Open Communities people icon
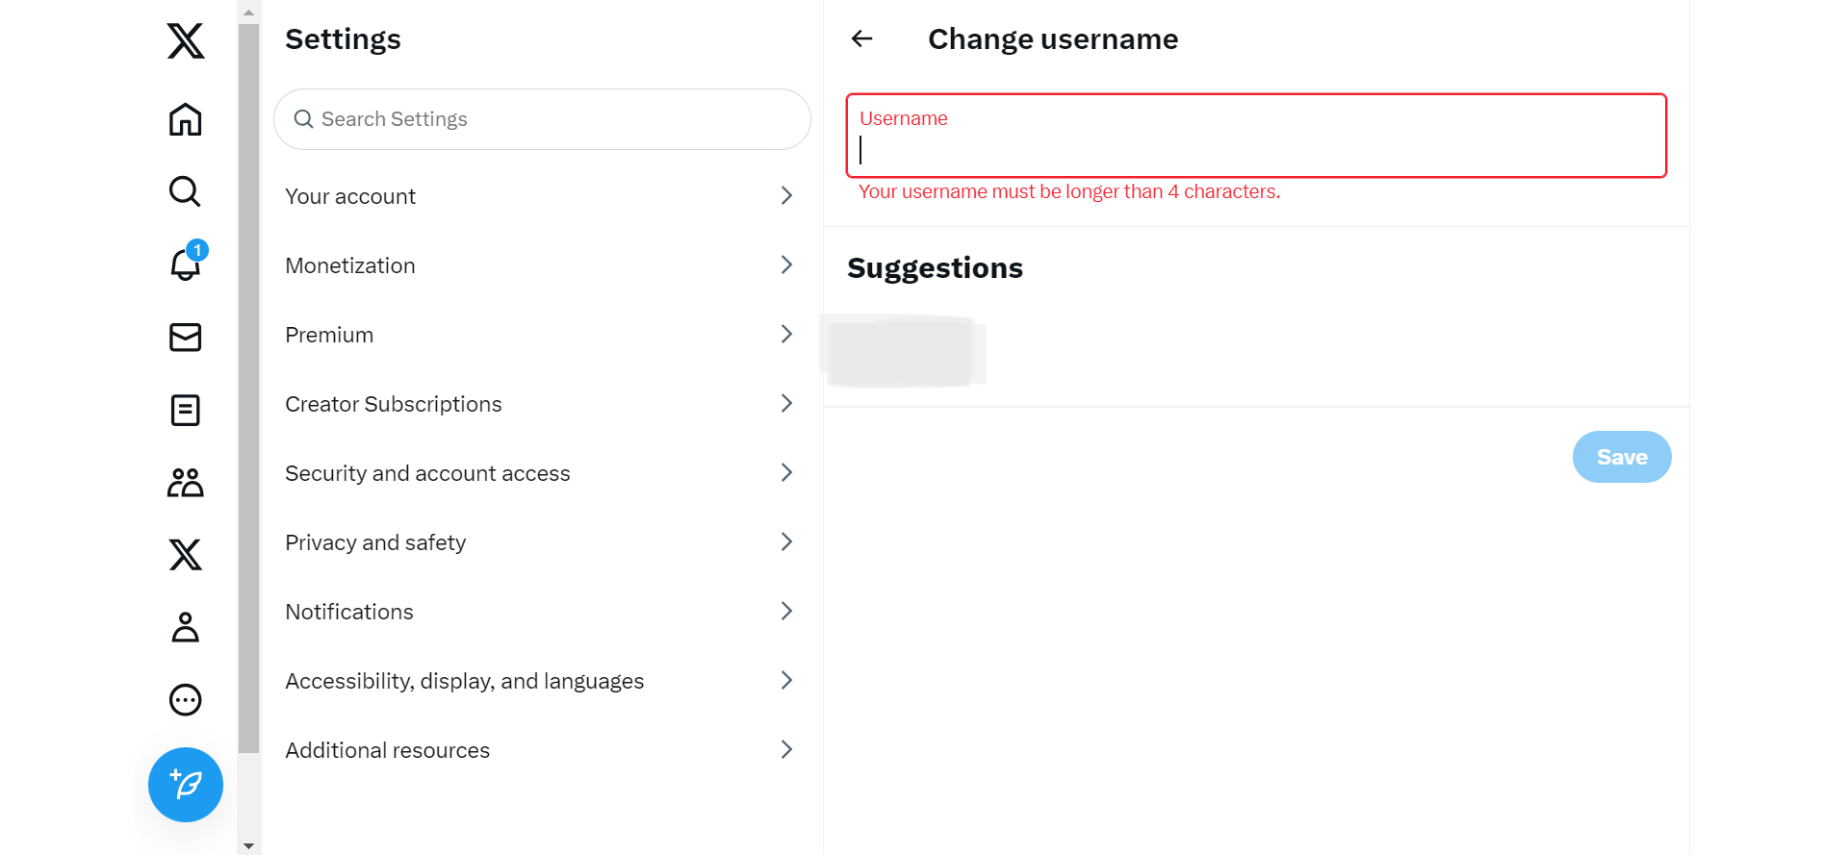 coord(185,483)
